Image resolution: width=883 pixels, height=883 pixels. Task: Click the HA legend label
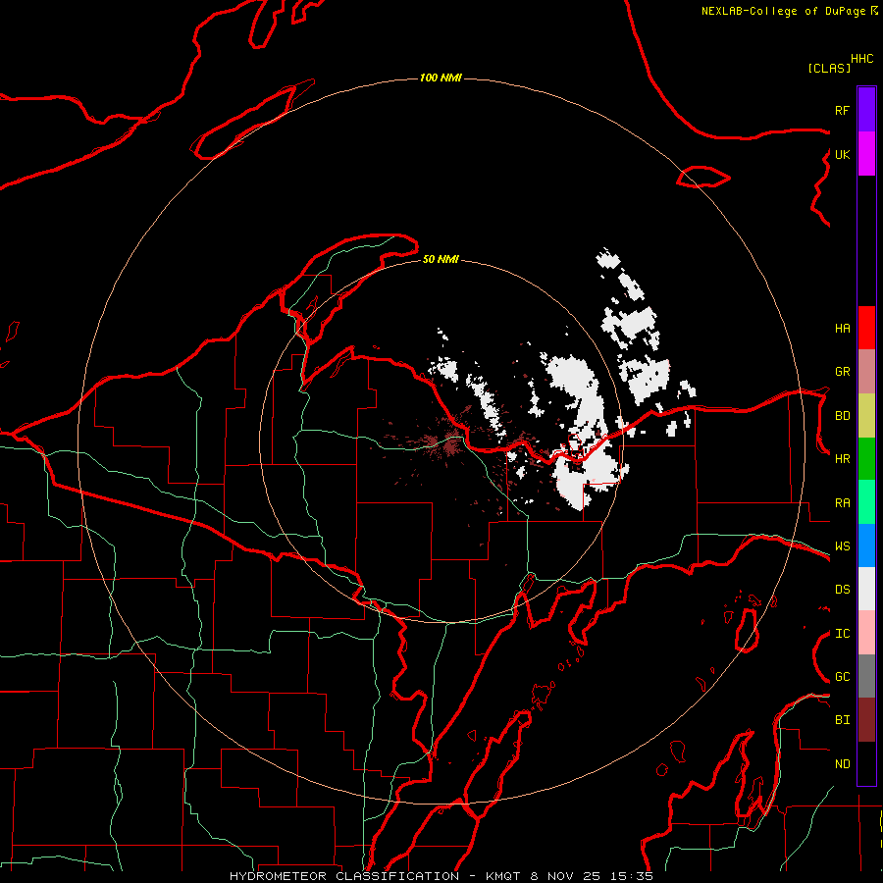click(842, 328)
